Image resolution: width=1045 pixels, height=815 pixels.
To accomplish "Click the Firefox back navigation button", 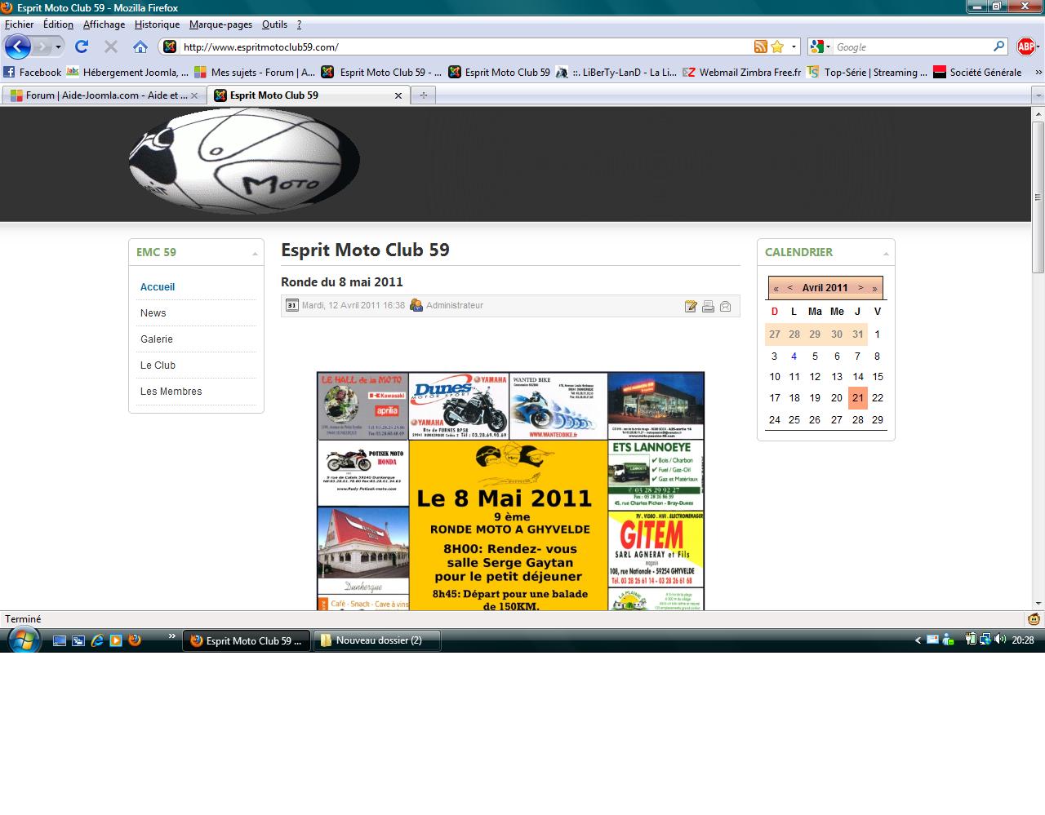I will (18, 47).
